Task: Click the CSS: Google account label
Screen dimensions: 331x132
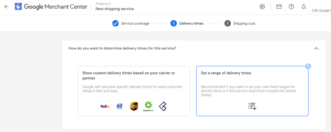Action: [321, 10]
